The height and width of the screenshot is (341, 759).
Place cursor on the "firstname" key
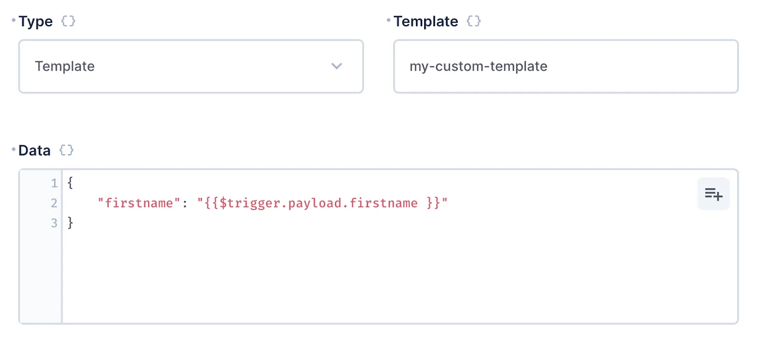[139, 203]
